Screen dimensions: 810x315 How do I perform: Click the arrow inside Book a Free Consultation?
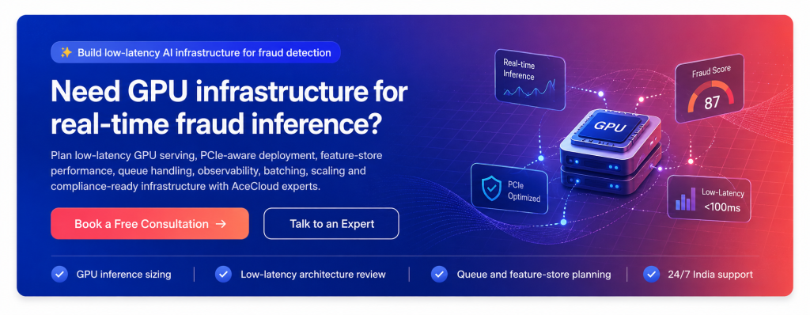(221, 224)
